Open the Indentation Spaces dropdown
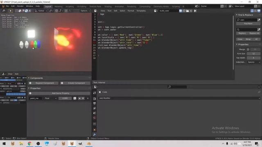The image size is (262, 147). 253,62
